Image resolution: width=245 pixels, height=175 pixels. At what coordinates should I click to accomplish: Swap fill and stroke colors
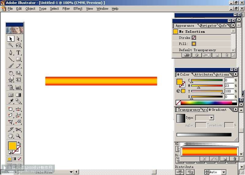(19, 143)
